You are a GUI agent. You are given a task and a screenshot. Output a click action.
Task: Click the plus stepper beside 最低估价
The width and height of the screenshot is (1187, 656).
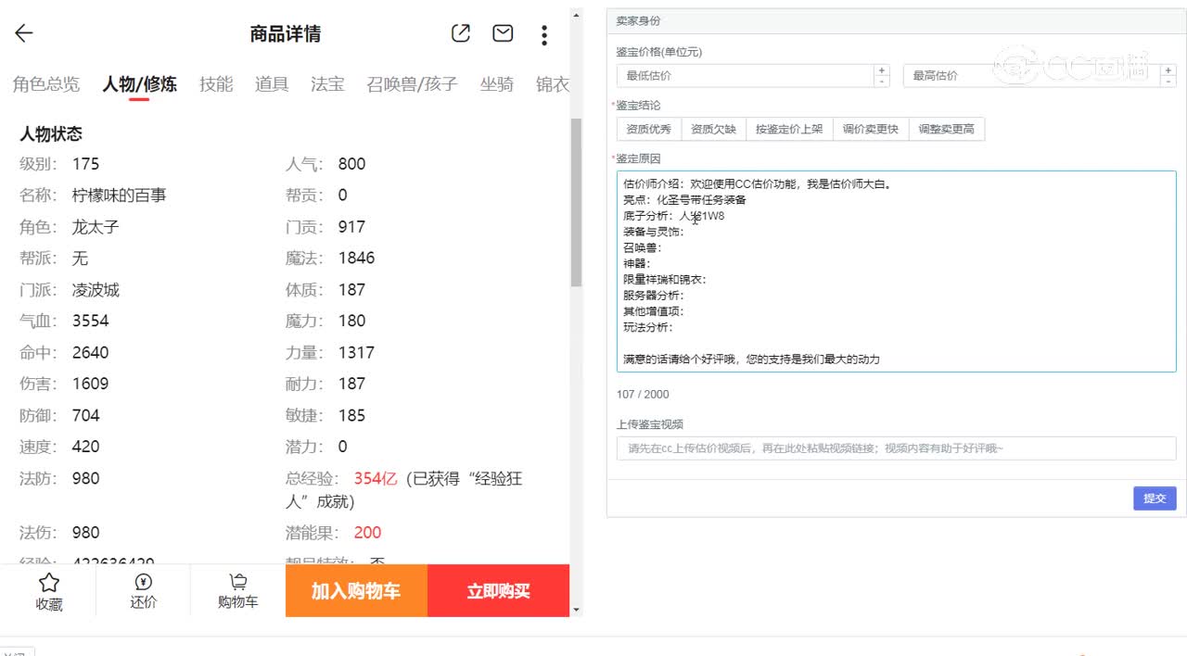click(882, 69)
